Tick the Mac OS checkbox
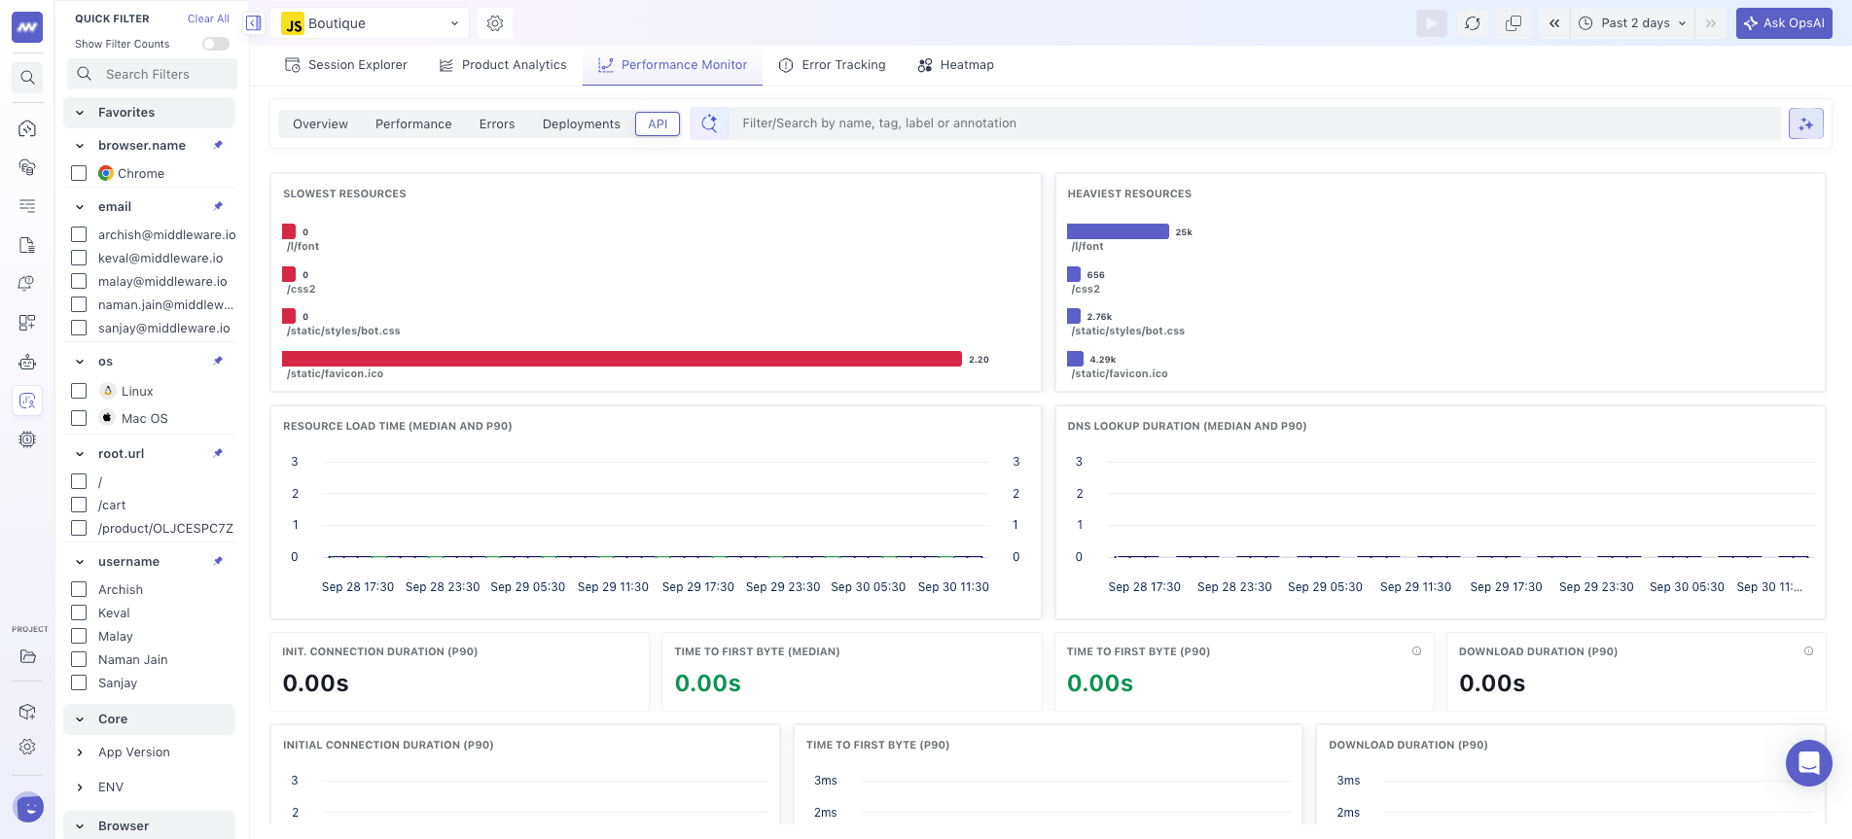Screen dimensions: 1852x839 79,418
